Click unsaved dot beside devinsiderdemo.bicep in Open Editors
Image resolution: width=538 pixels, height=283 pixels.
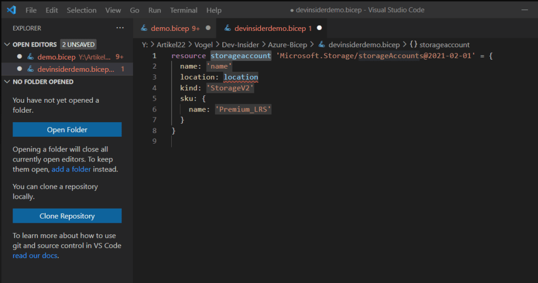coord(19,69)
